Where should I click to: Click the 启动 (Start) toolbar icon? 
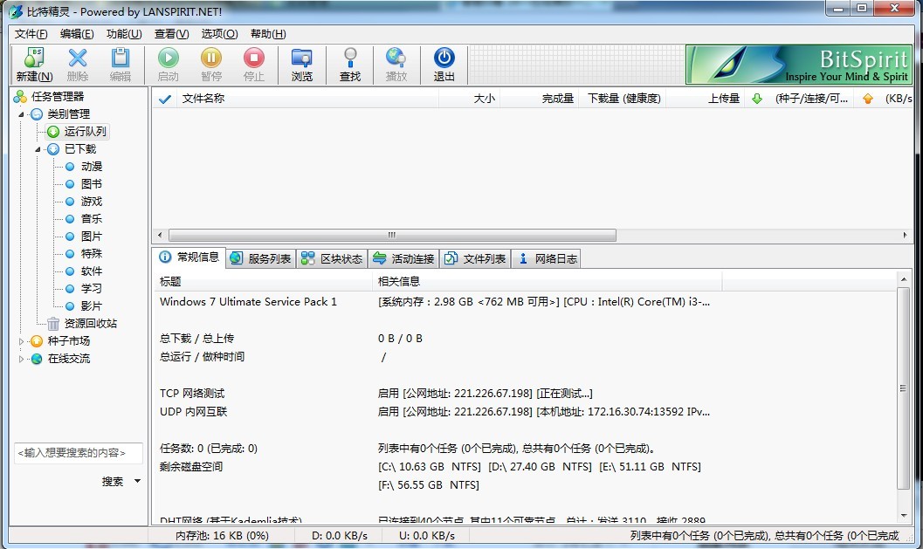[168, 58]
